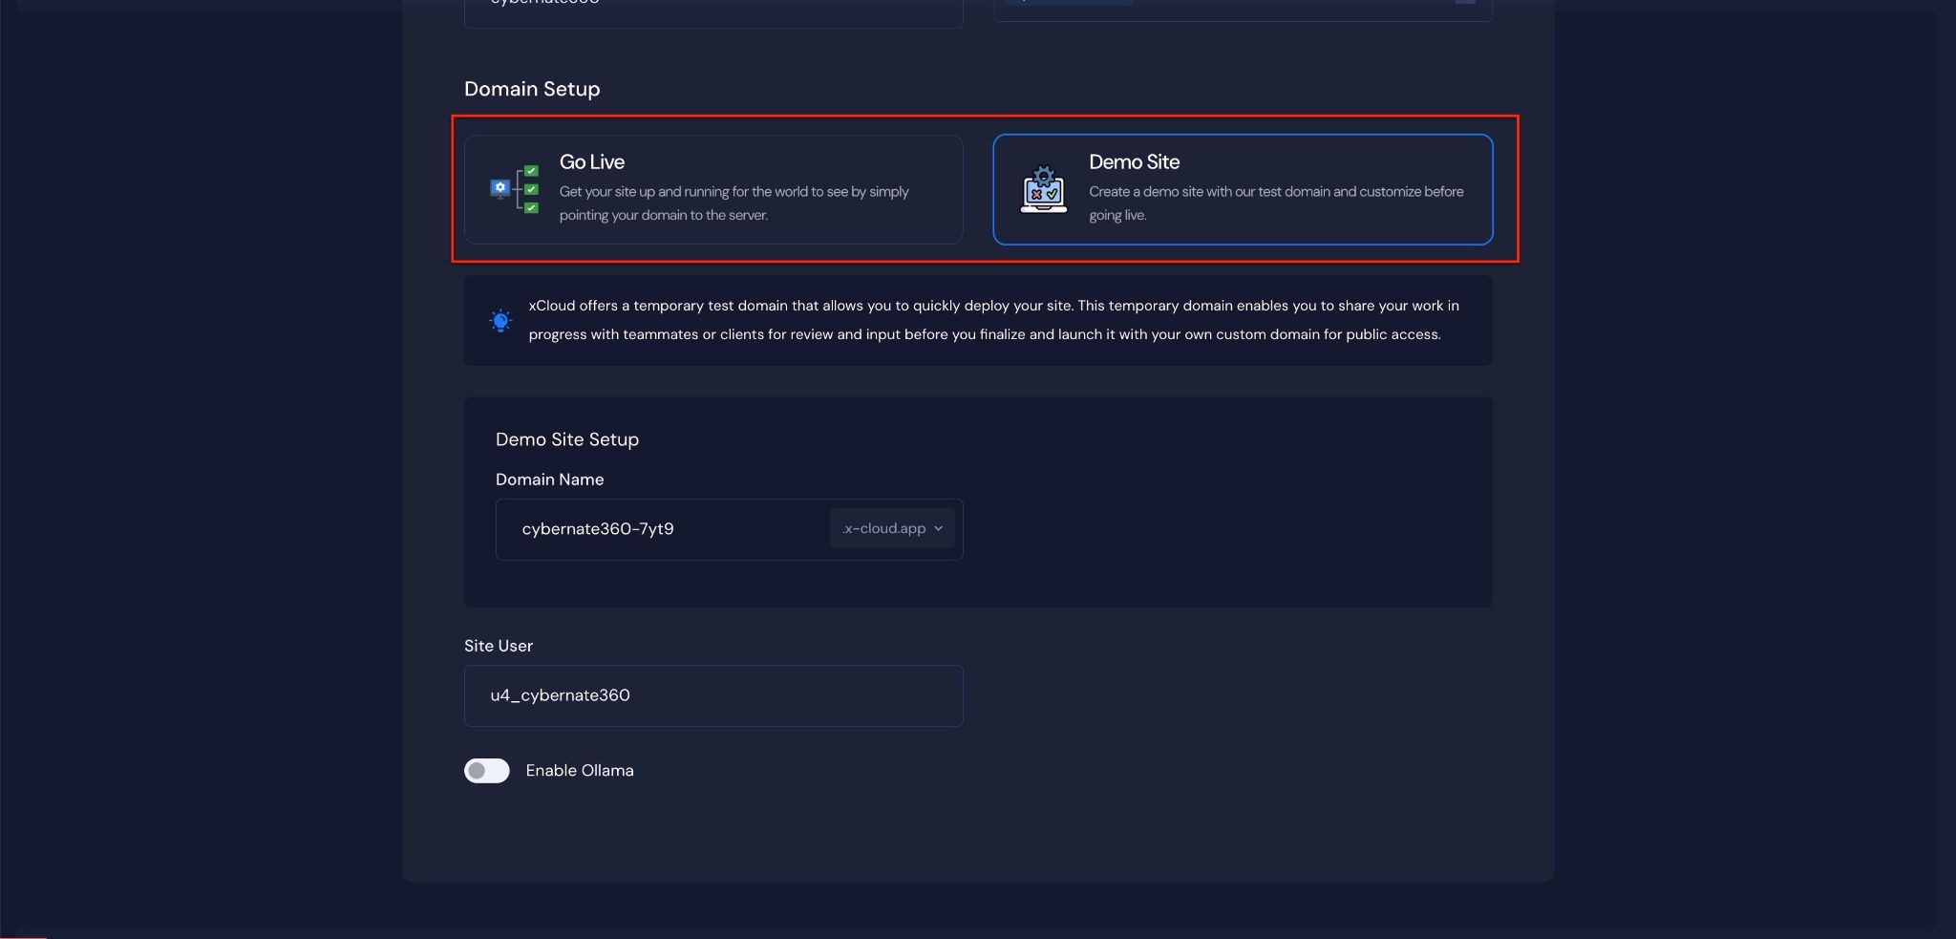Click the Site User field u4_cybernate360
The width and height of the screenshot is (1956, 939).
pos(712,695)
